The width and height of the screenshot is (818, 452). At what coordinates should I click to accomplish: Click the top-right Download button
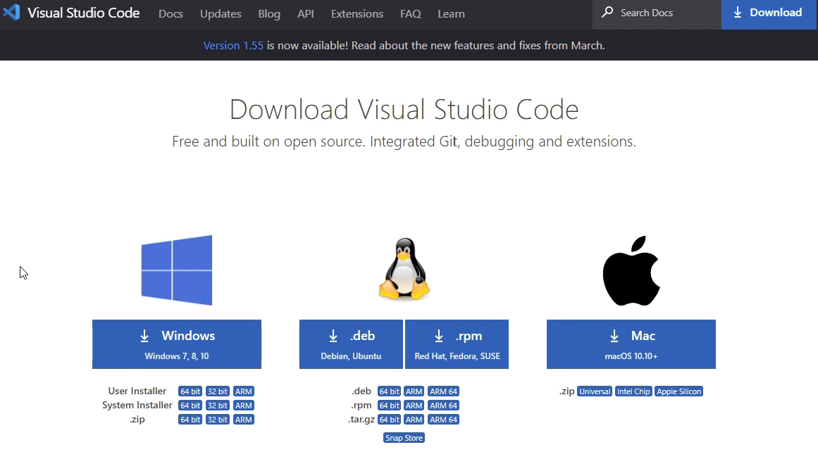[x=769, y=13]
